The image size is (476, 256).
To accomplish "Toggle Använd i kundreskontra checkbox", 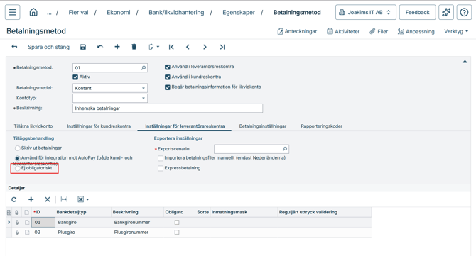I will pos(167,77).
